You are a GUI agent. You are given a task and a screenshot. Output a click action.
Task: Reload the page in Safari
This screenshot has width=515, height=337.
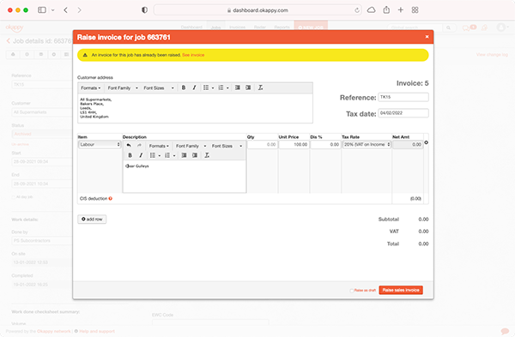[357, 10]
